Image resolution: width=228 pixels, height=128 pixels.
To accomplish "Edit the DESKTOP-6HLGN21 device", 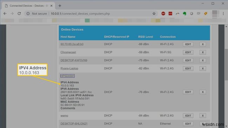I will 188,124.
